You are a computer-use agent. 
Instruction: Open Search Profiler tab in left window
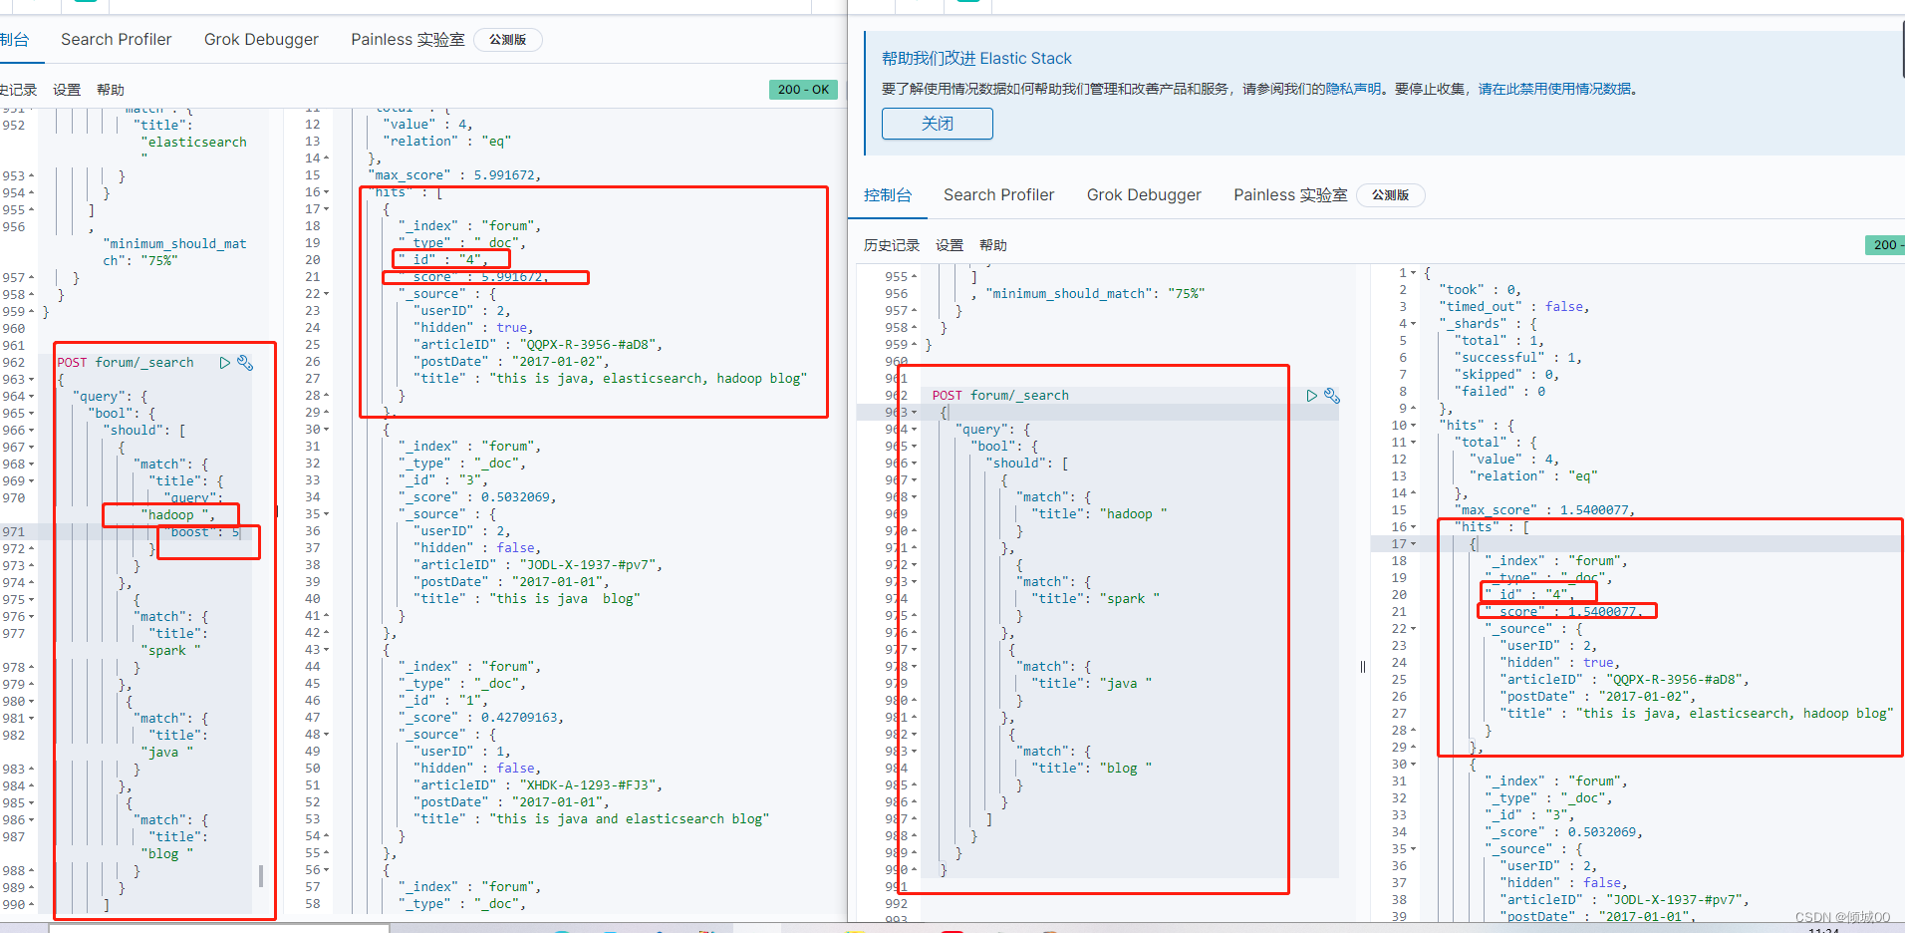coord(117,39)
